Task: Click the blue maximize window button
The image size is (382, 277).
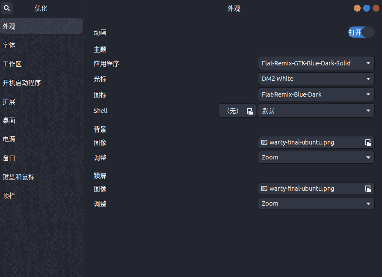Action: pyautogui.click(x=367, y=8)
